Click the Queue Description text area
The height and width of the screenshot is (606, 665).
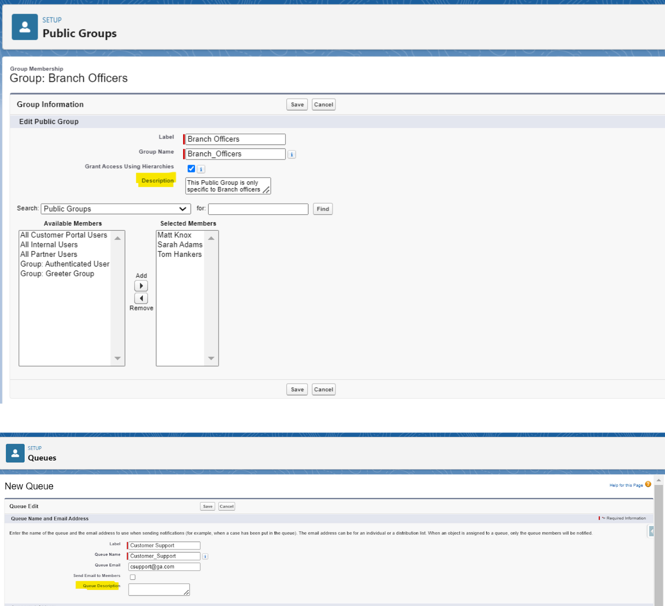pos(158,590)
